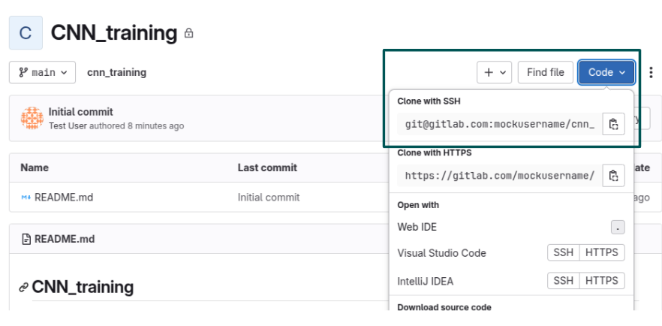This screenshot has height=326, width=662.
Task: Open in Visual Studio Code via SSH
Action: [563, 253]
